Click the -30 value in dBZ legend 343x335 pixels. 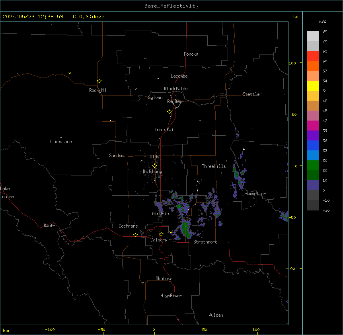click(x=326, y=210)
